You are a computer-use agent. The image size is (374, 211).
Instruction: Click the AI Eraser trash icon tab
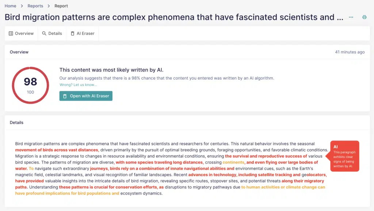[73, 33]
